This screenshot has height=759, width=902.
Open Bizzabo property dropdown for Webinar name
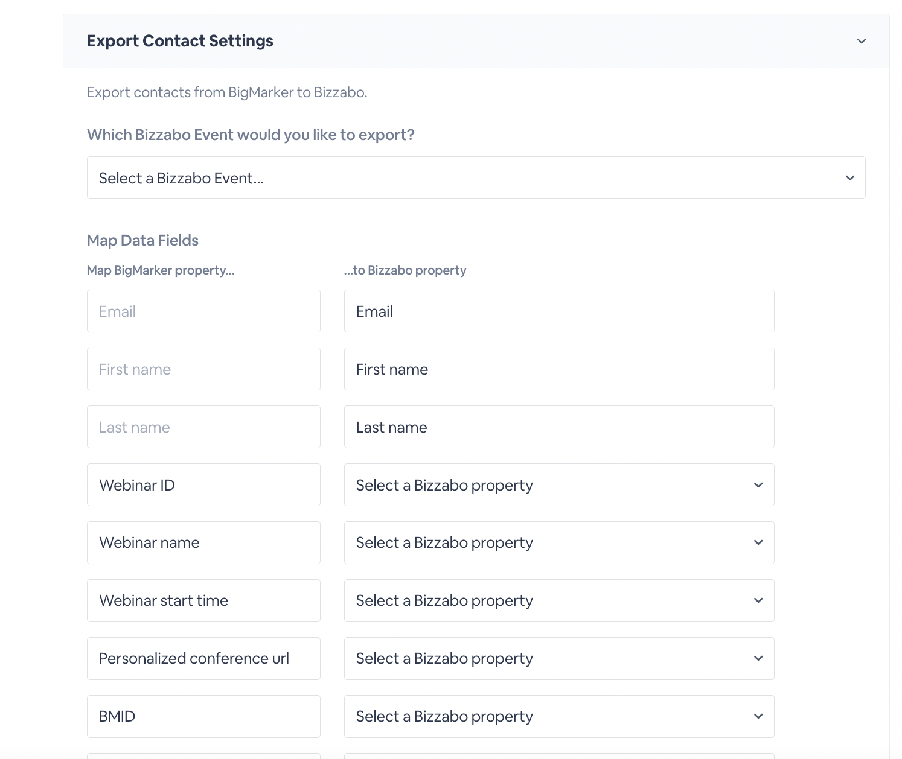(559, 543)
